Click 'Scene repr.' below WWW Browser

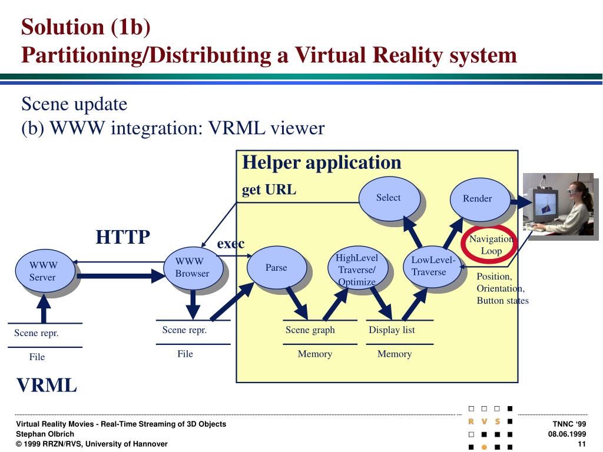tap(184, 330)
